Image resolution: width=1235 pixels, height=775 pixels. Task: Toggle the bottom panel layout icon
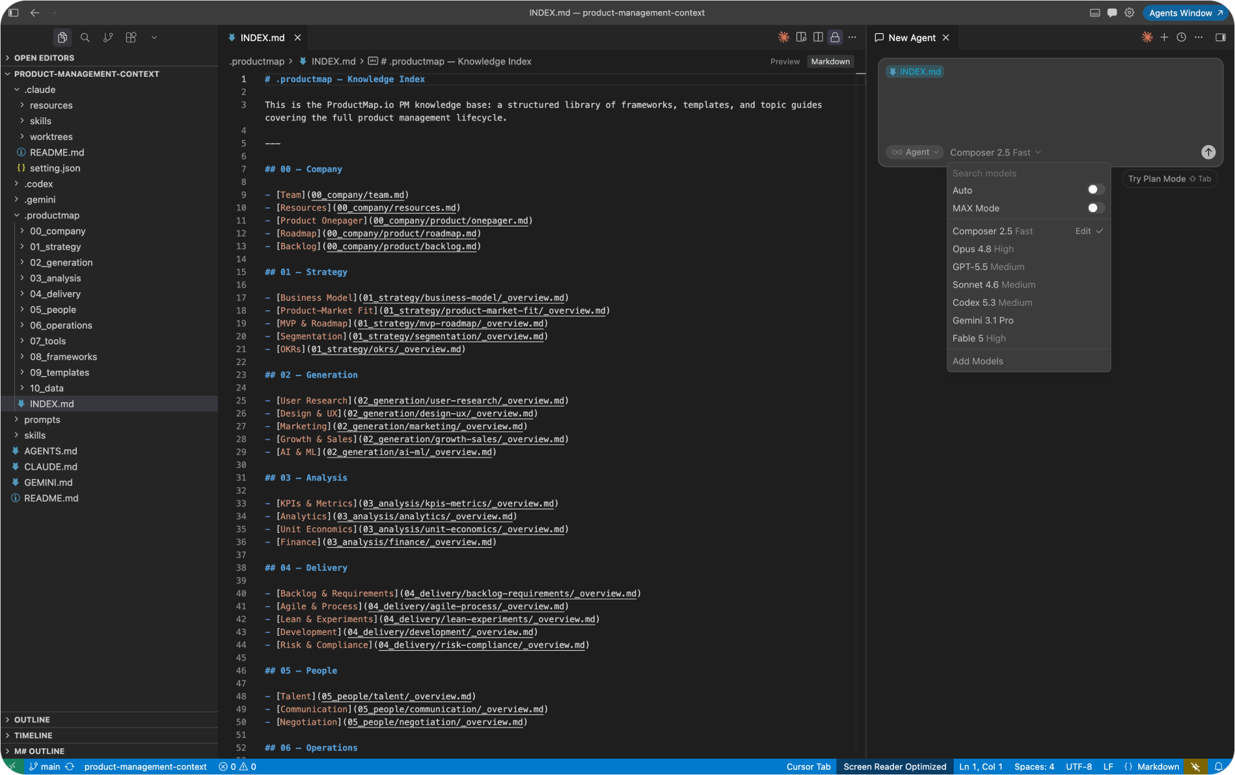(1095, 12)
